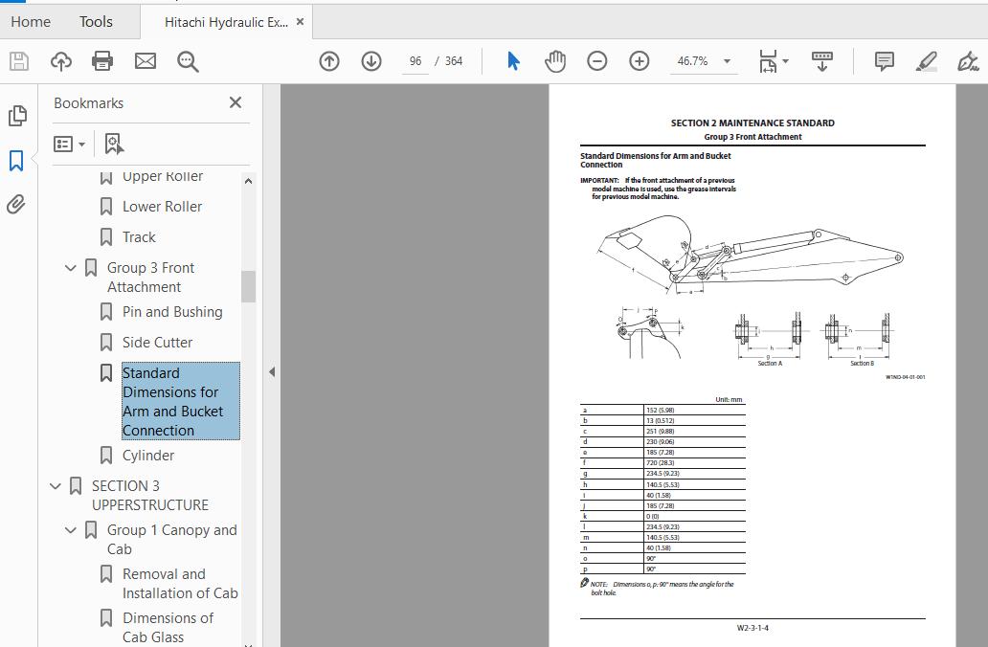Activate the Hand pan tool
This screenshot has width=988, height=647.
(555, 61)
